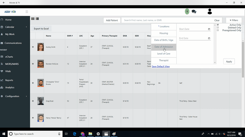Click the Add Patient button
Image resolution: width=245 pixels, height=137 pixels.
click(112, 20)
